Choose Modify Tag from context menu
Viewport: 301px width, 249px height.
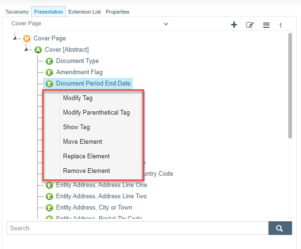[x=78, y=98]
